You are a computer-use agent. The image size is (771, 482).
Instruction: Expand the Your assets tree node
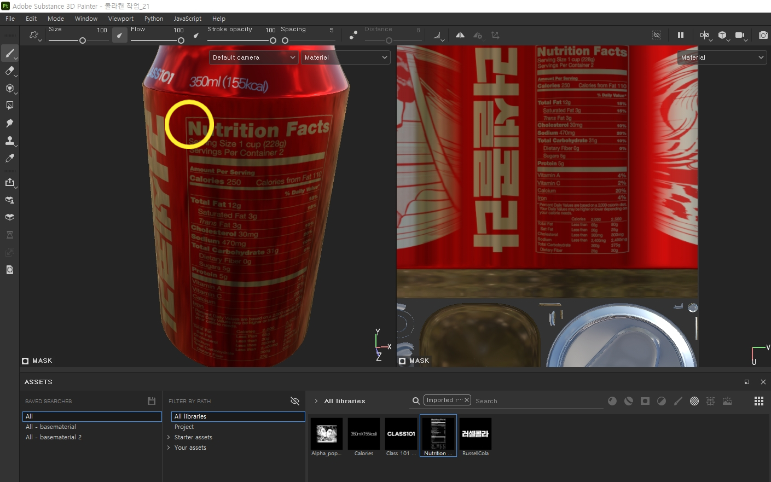169,448
